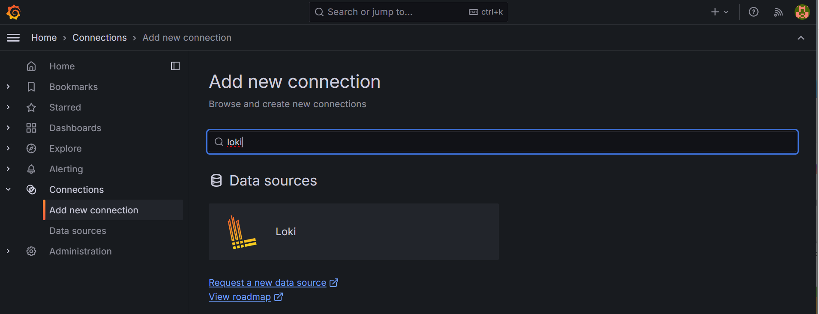Open Bookmarks in the sidebar menu
Screen dimensions: 819x314
click(73, 87)
